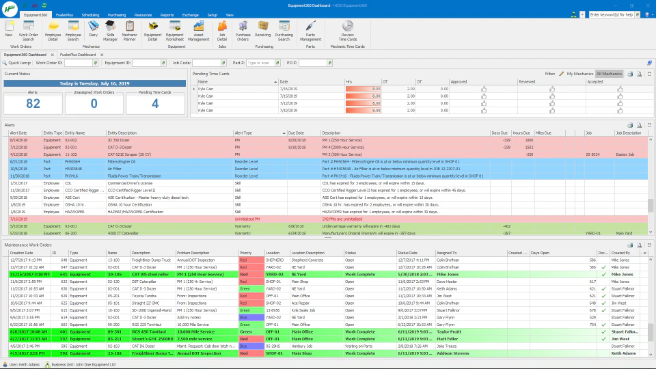This screenshot has width=656, height=369.
Task: Click the 8.00 Hrs bar for 7/16/2019
Action: tap(363, 89)
